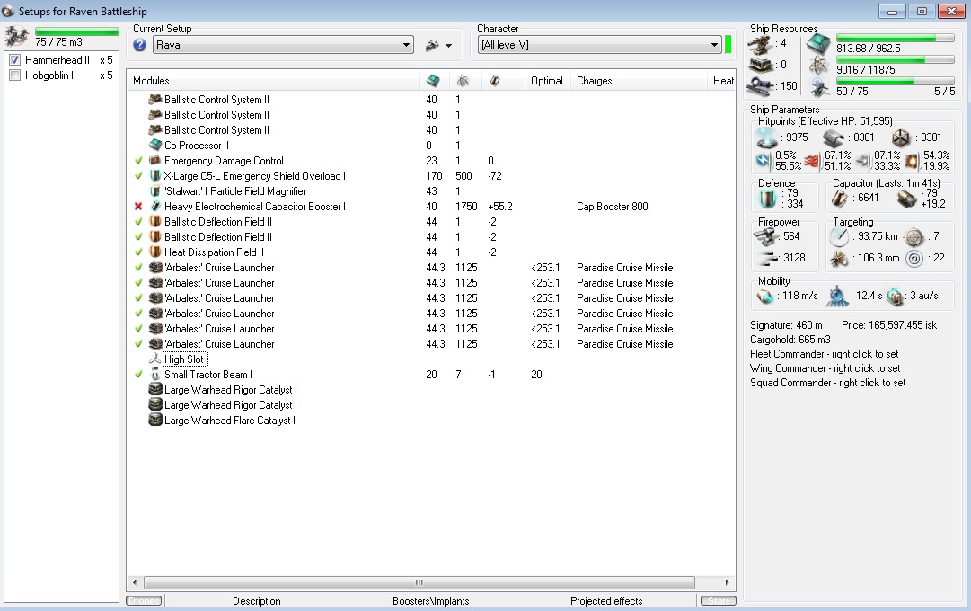
Task: Click the Stats button at bottom right
Action: point(719,600)
